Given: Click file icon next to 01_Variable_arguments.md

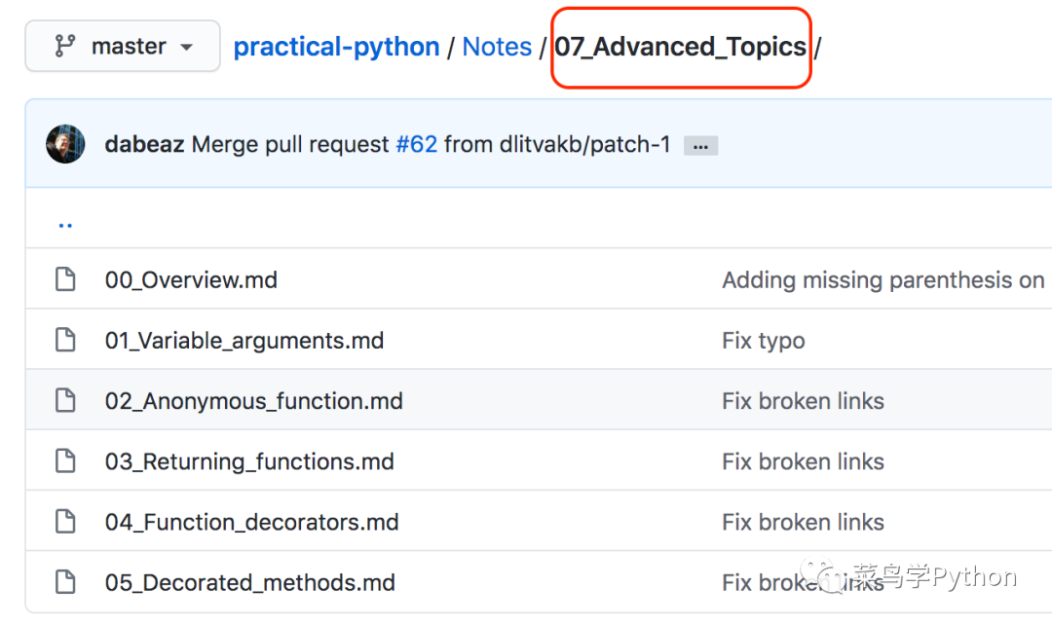Looking at the screenshot, I should coord(65,340).
